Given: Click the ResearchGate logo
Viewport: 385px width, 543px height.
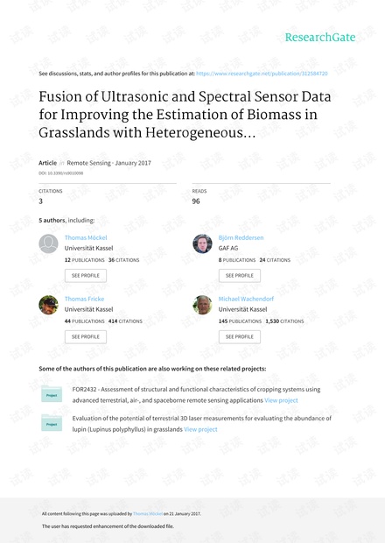Looking at the screenshot, I should 320,37.
